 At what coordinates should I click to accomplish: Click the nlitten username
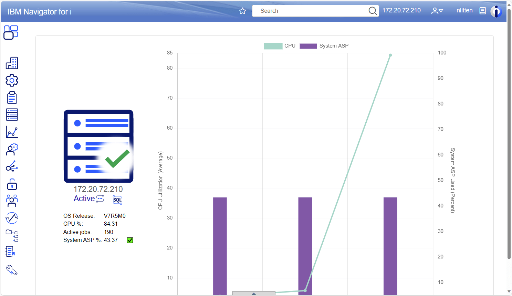[464, 10]
